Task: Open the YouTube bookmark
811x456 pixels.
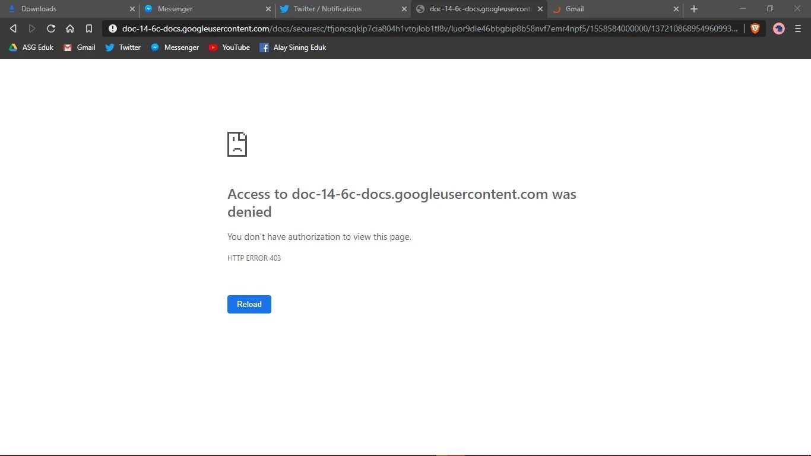Action: click(229, 47)
